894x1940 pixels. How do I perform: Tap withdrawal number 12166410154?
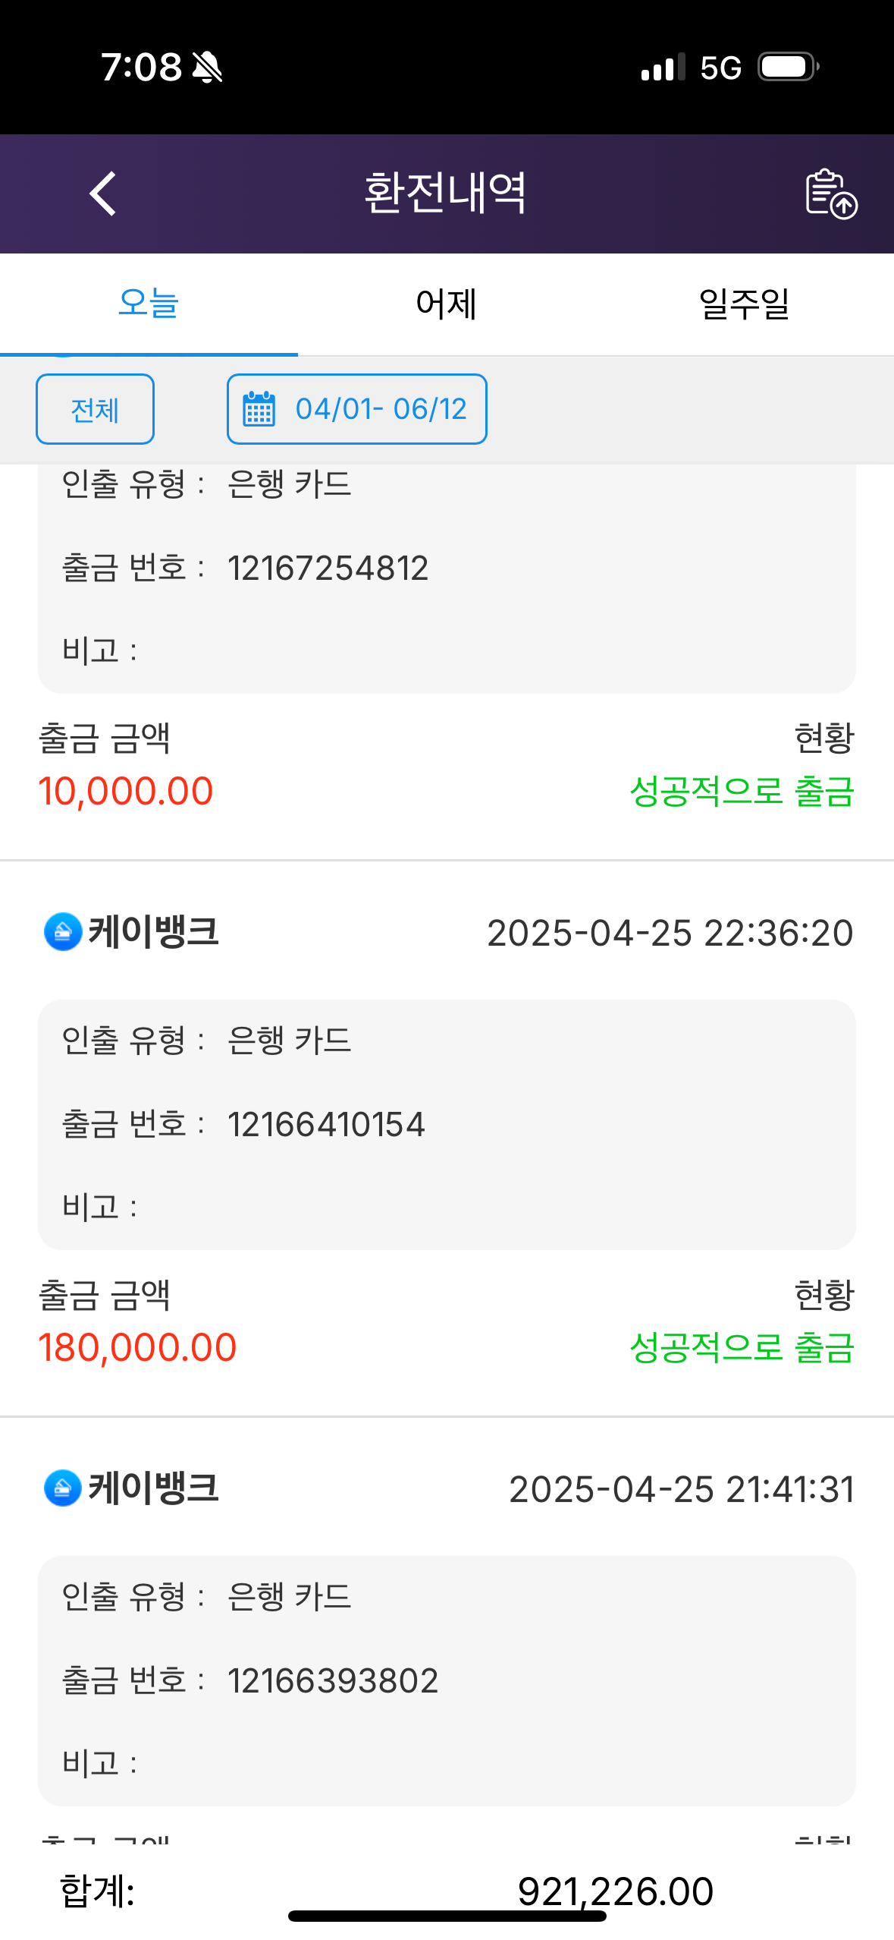click(x=326, y=1124)
